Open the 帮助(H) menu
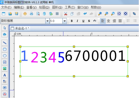This screenshot has height=98, width=139. pyautogui.click(x=96, y=7)
